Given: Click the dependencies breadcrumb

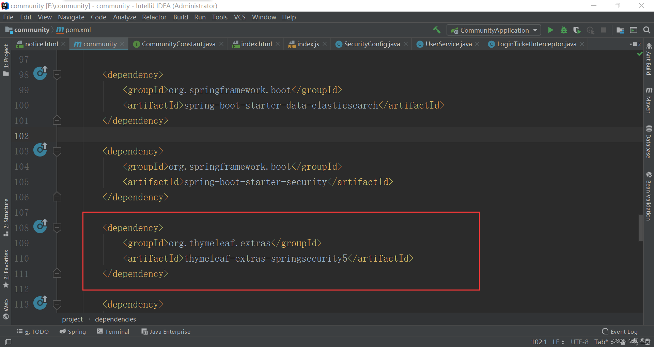Looking at the screenshot, I should (115, 319).
